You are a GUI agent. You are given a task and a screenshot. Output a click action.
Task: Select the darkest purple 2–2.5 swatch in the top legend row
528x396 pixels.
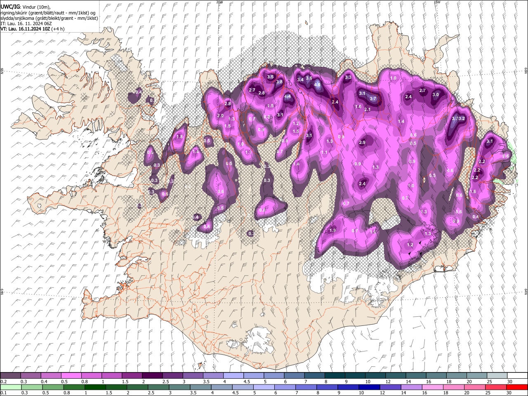[x=152, y=375]
